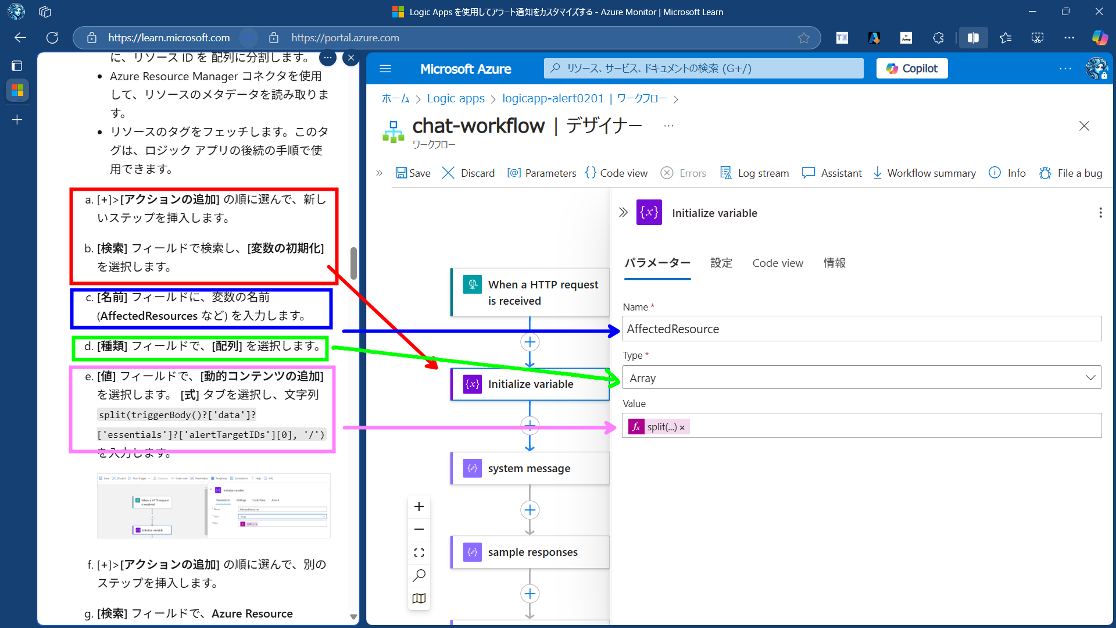This screenshot has height=628, width=1116.
Task: Click the canvas search magnifier icon
Action: (x=419, y=576)
